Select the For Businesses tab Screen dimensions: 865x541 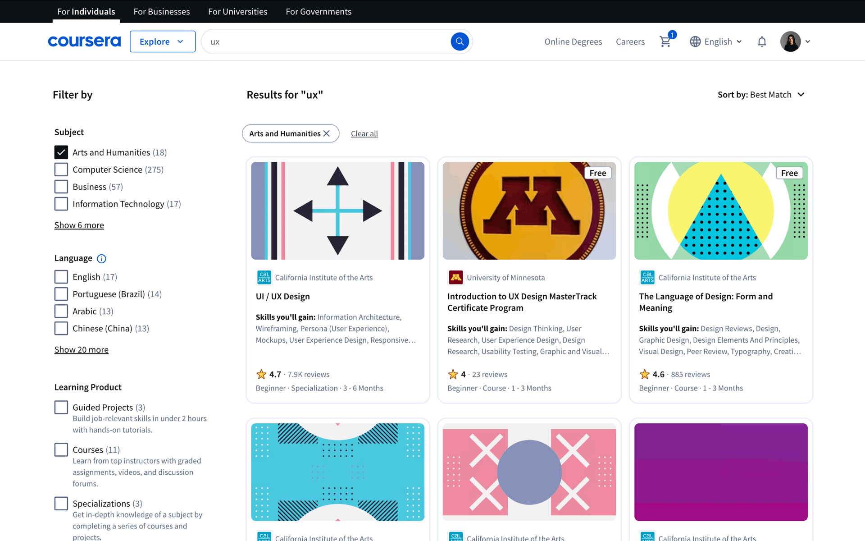(162, 11)
